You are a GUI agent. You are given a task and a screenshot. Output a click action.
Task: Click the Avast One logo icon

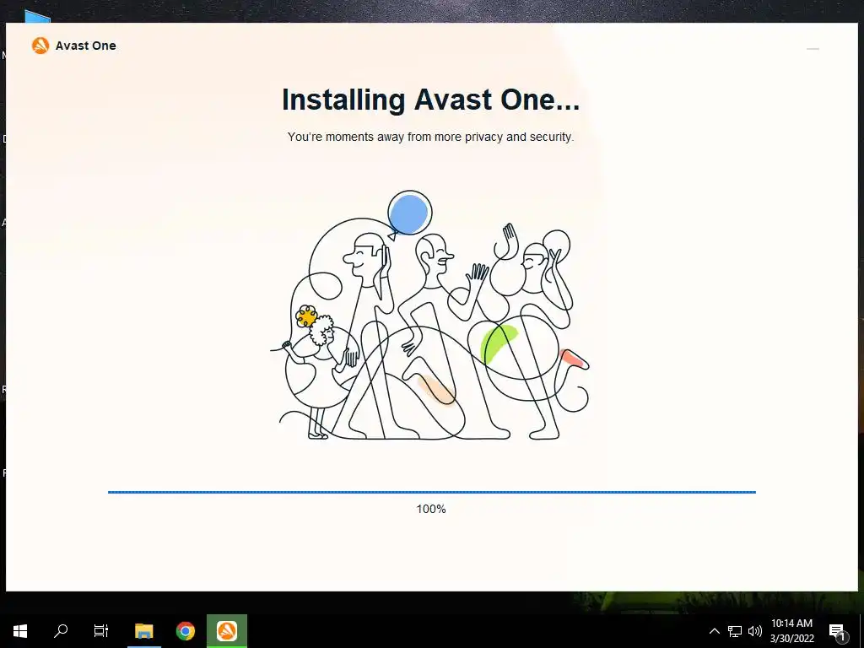pos(40,46)
